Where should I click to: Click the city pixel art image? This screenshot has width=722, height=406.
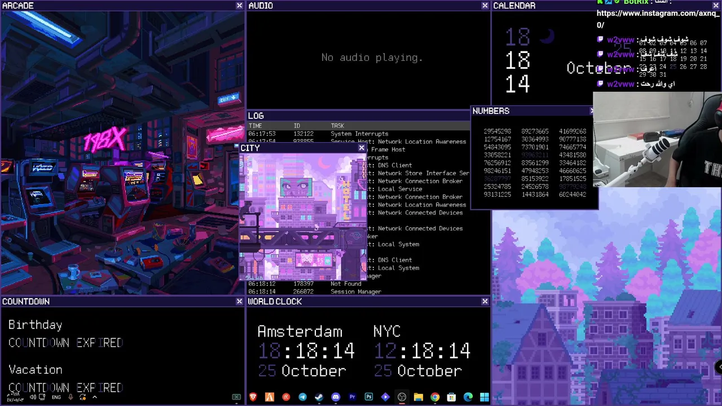[x=303, y=217]
